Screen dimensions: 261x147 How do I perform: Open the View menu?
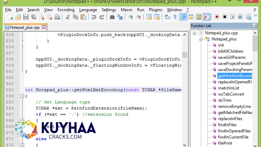click(48, 10)
